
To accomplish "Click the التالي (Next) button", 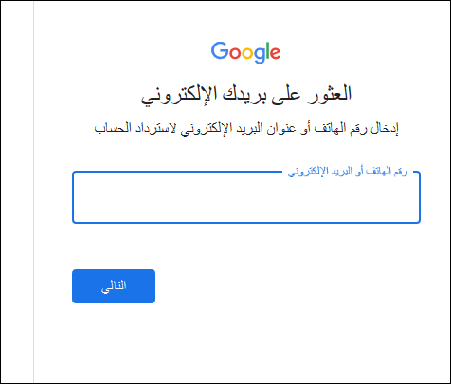I will [x=114, y=286].
